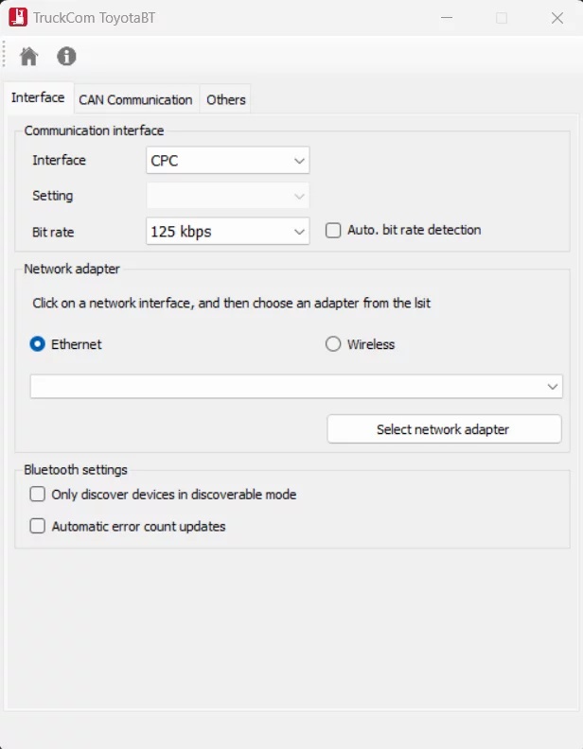The height and width of the screenshot is (749, 583).
Task: Open the network adapter list dropdown
Action: pos(296,387)
